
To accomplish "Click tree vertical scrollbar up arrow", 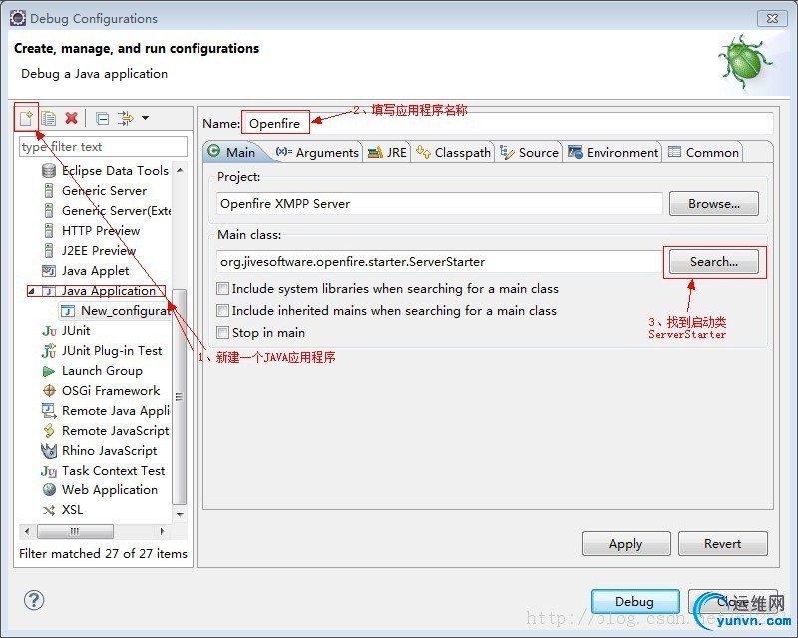I will pos(180,170).
